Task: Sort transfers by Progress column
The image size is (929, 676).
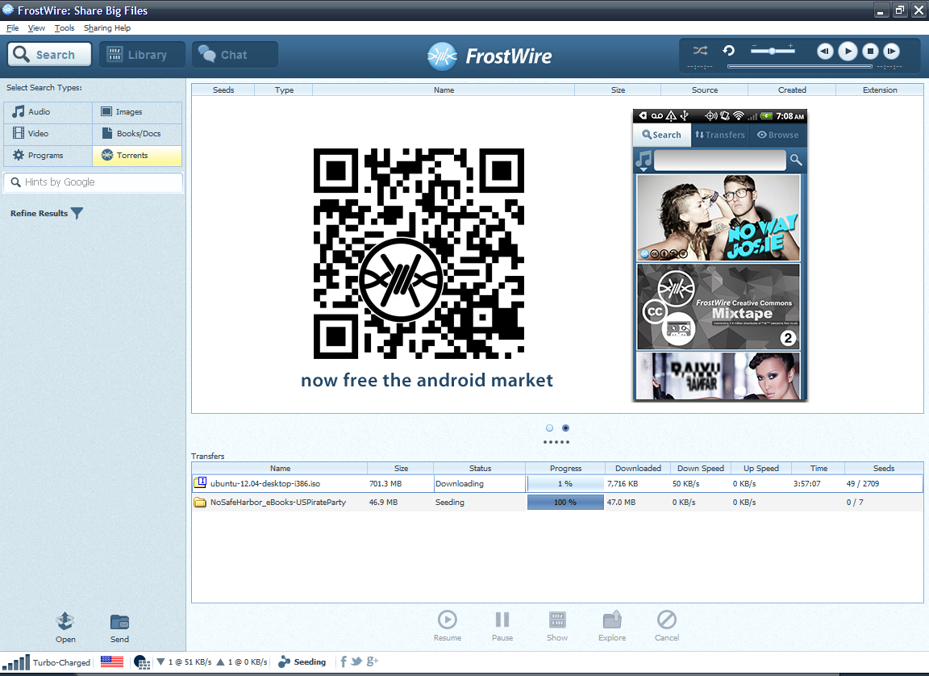Action: click(566, 468)
